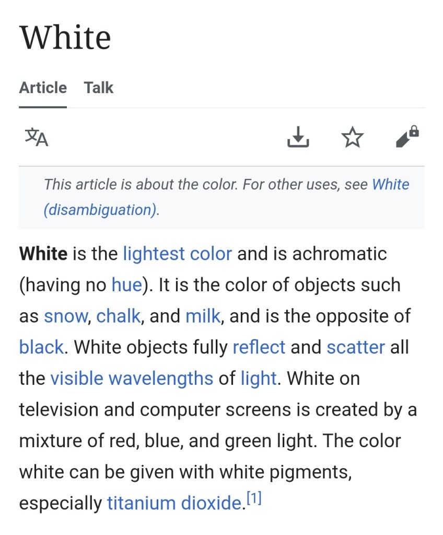The height and width of the screenshot is (535, 443).
Task: Follow the milk link
Action: [203, 316]
